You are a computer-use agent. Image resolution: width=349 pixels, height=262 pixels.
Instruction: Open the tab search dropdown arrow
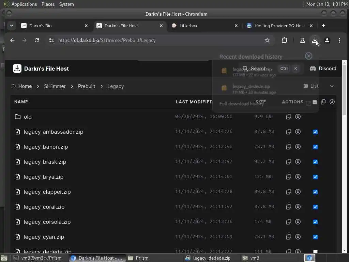[12, 26]
